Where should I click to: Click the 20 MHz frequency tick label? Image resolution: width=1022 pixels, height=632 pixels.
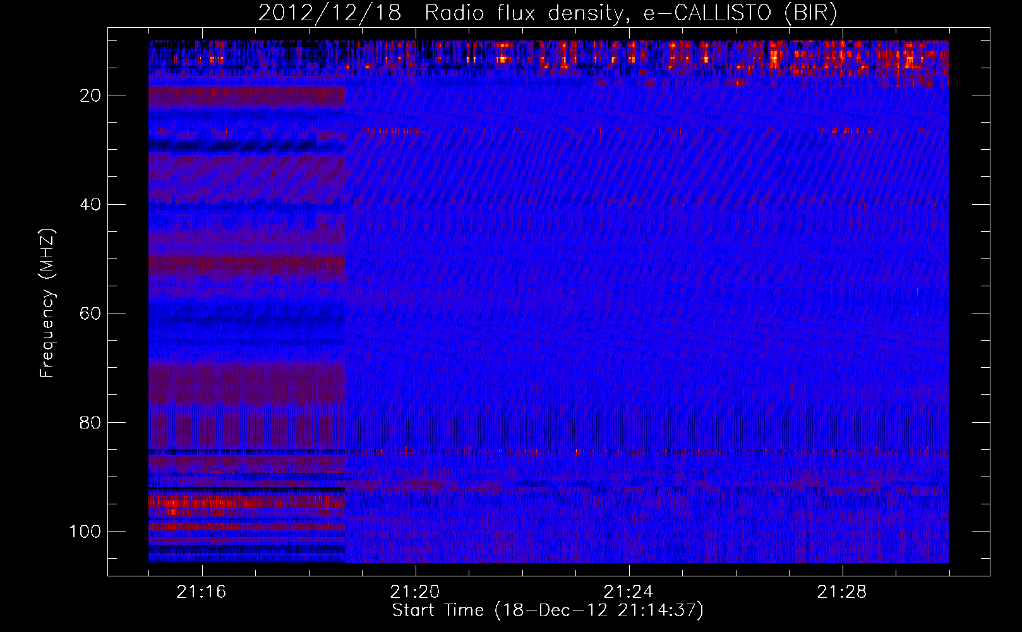(x=91, y=95)
